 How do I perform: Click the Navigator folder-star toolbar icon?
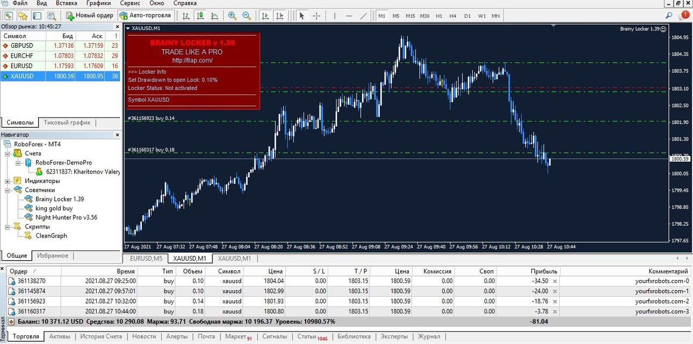tap(23, 16)
